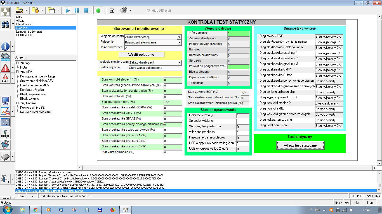Open Firefox from the taskbar
This screenshot has height=214, width=382.
click(112, 210)
